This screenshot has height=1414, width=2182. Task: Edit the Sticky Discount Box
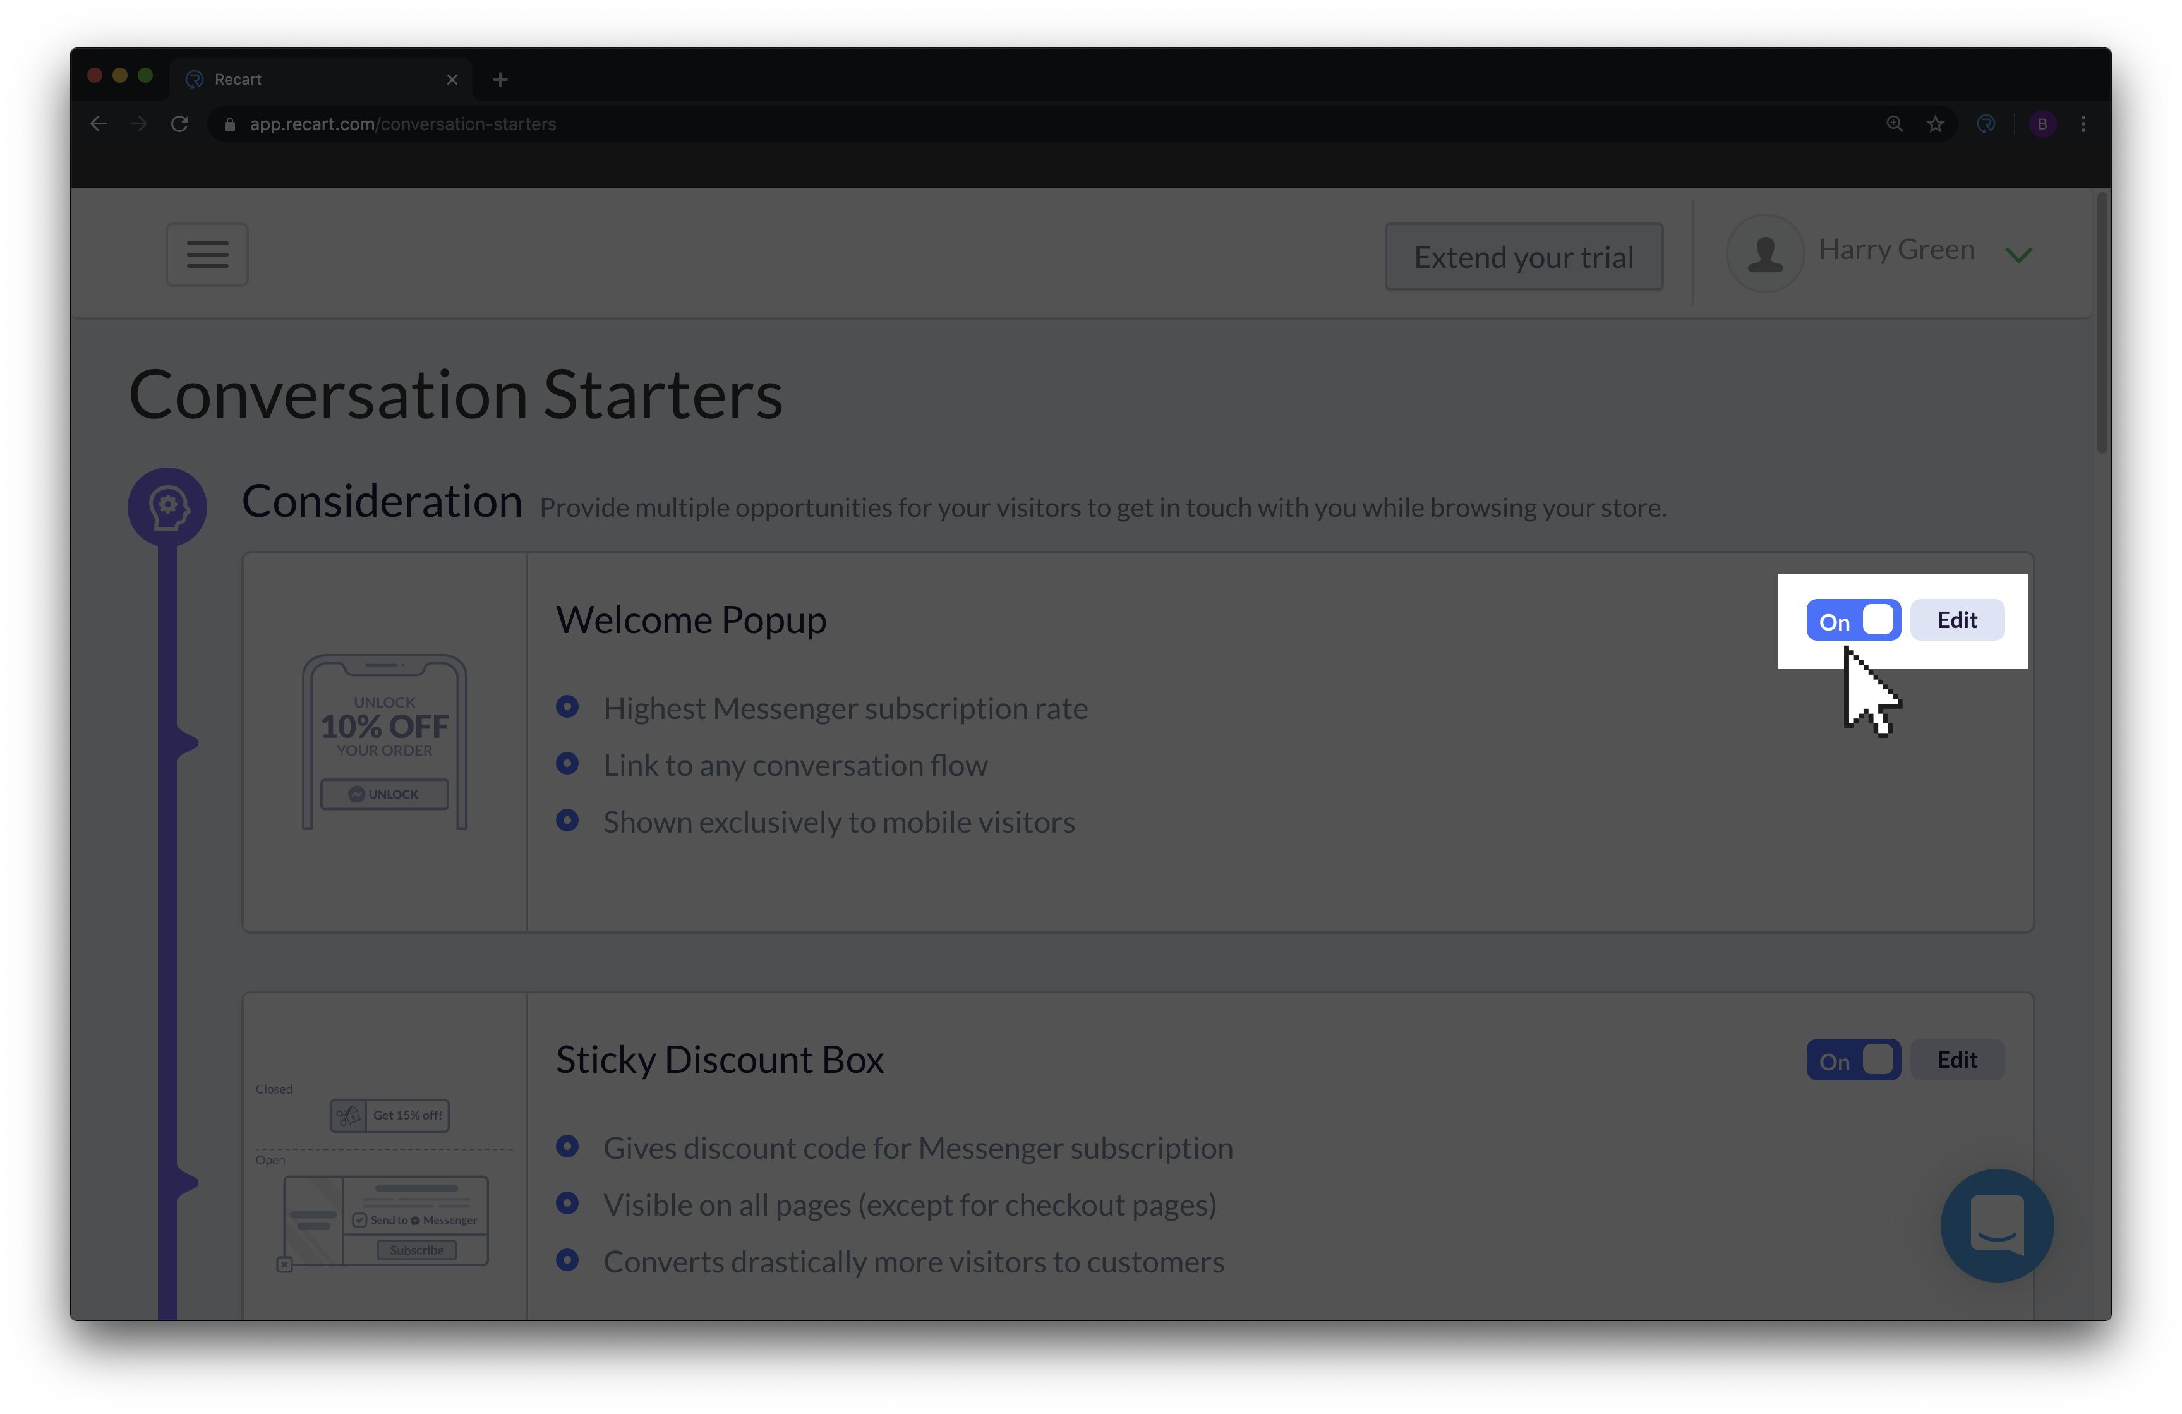point(1956,1060)
